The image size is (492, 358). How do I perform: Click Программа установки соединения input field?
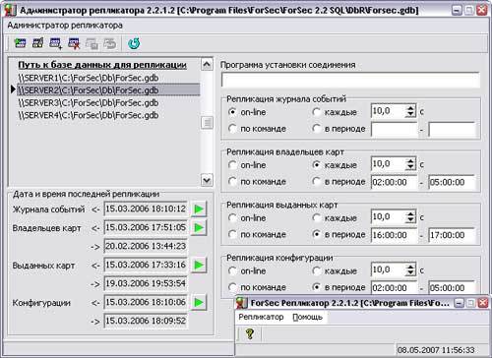(350, 80)
